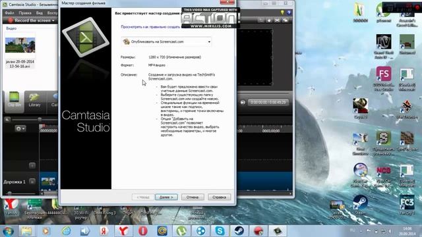Screen dimensions: 422x237
Task: Select the War Thunder desktop shortcut
Action: tap(407, 109)
